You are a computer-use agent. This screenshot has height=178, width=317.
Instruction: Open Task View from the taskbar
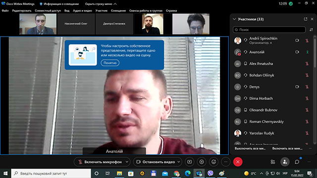coord(107,173)
